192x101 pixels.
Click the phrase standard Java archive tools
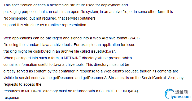pyautogui.click(x=49, y=45)
